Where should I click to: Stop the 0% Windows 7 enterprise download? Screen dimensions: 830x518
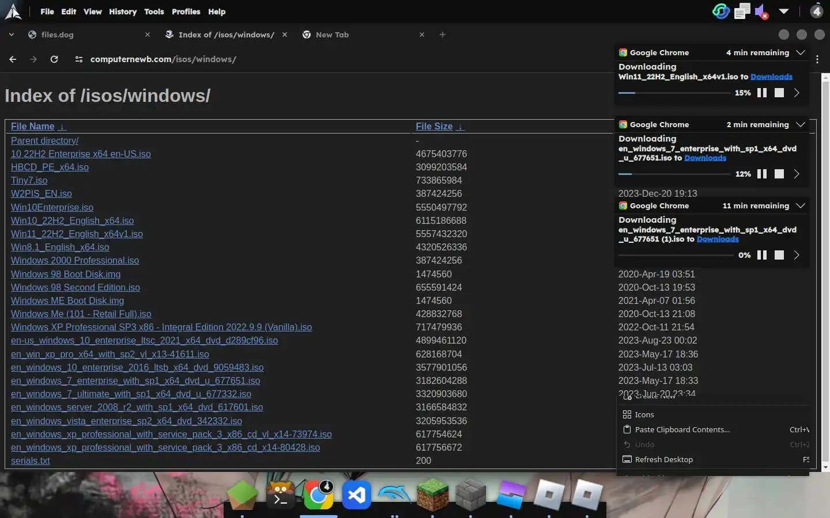pyautogui.click(x=779, y=255)
